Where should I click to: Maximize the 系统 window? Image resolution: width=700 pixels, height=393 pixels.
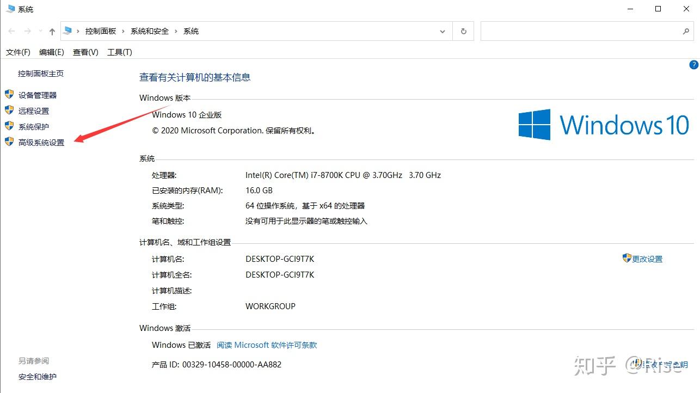tap(658, 9)
